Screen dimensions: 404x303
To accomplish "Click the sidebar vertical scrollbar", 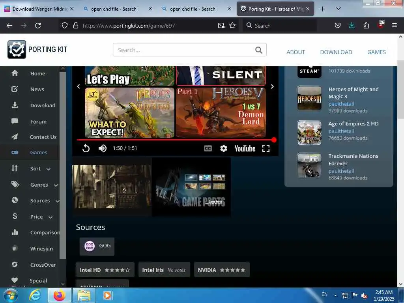I will point(63,165).
